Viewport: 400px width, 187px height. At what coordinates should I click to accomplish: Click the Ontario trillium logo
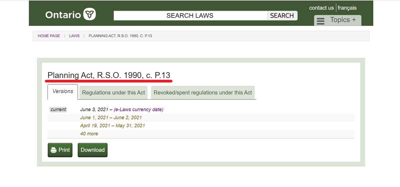[x=90, y=15]
